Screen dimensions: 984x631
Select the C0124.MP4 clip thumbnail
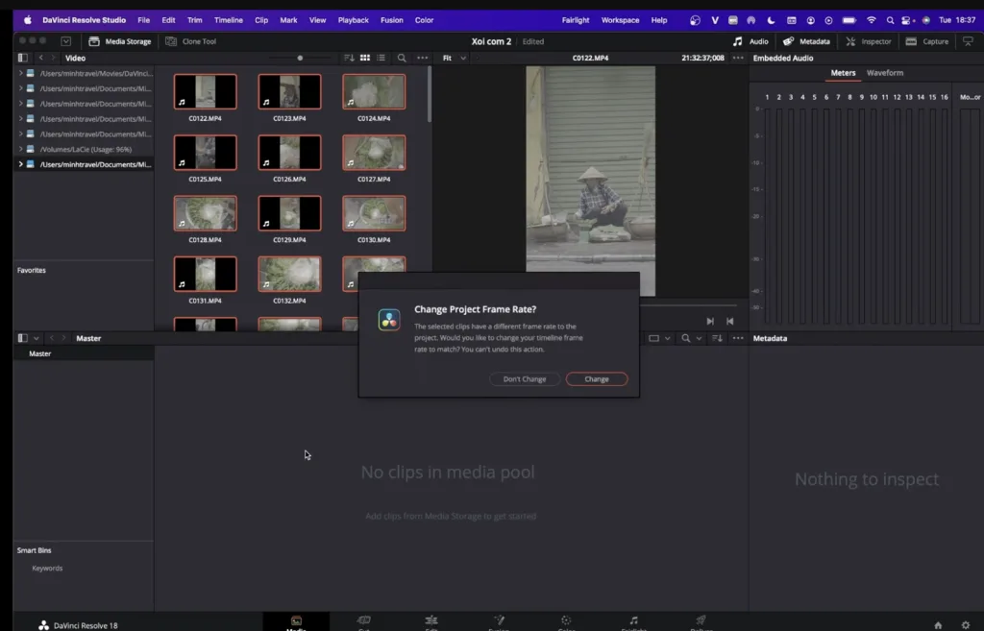pyautogui.click(x=374, y=91)
